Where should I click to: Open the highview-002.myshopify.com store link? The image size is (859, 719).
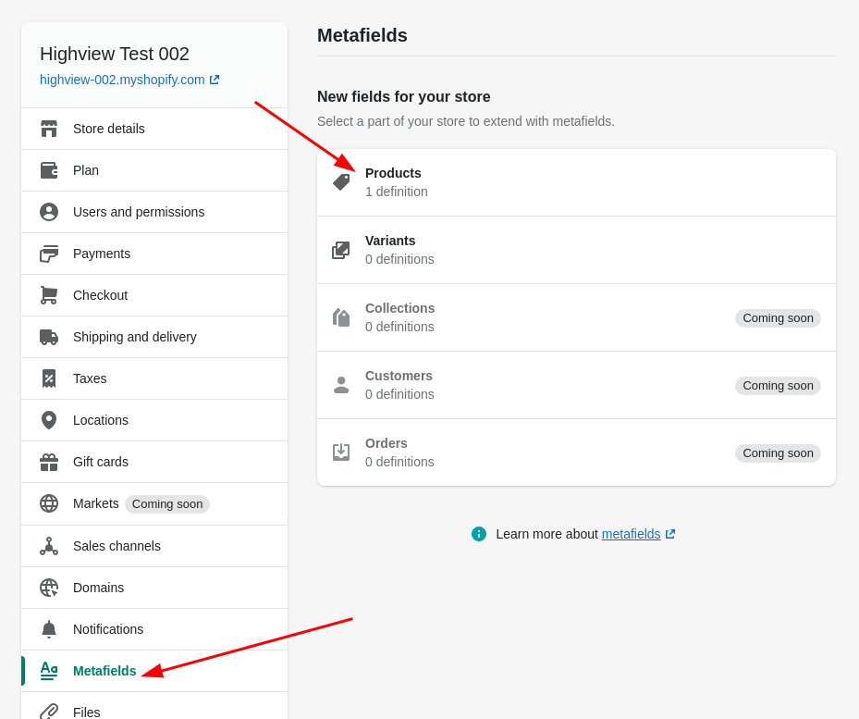click(x=122, y=80)
